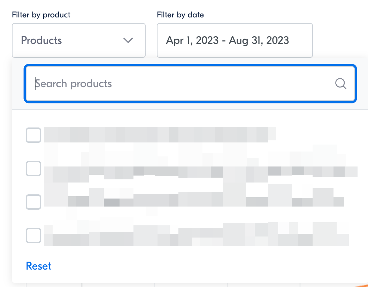Click the 'Products' placeholder text
368x287 pixels.
tap(41, 40)
